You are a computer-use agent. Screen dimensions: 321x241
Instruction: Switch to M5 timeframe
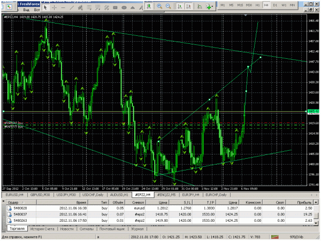[x=231, y=5]
